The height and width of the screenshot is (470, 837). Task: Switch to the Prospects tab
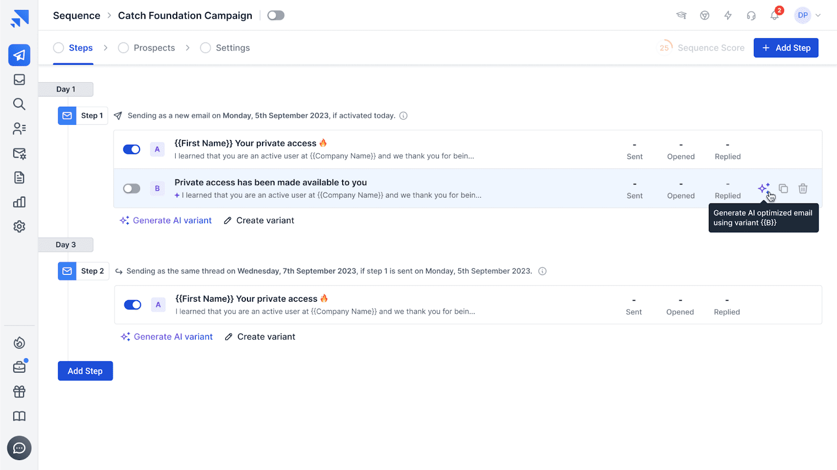point(154,48)
